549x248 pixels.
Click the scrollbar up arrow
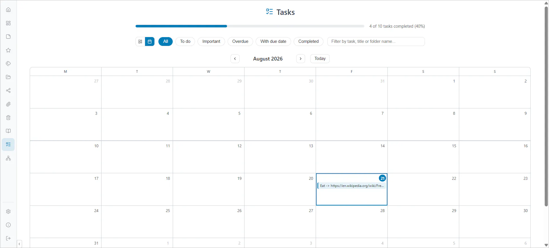[x=546, y=3]
